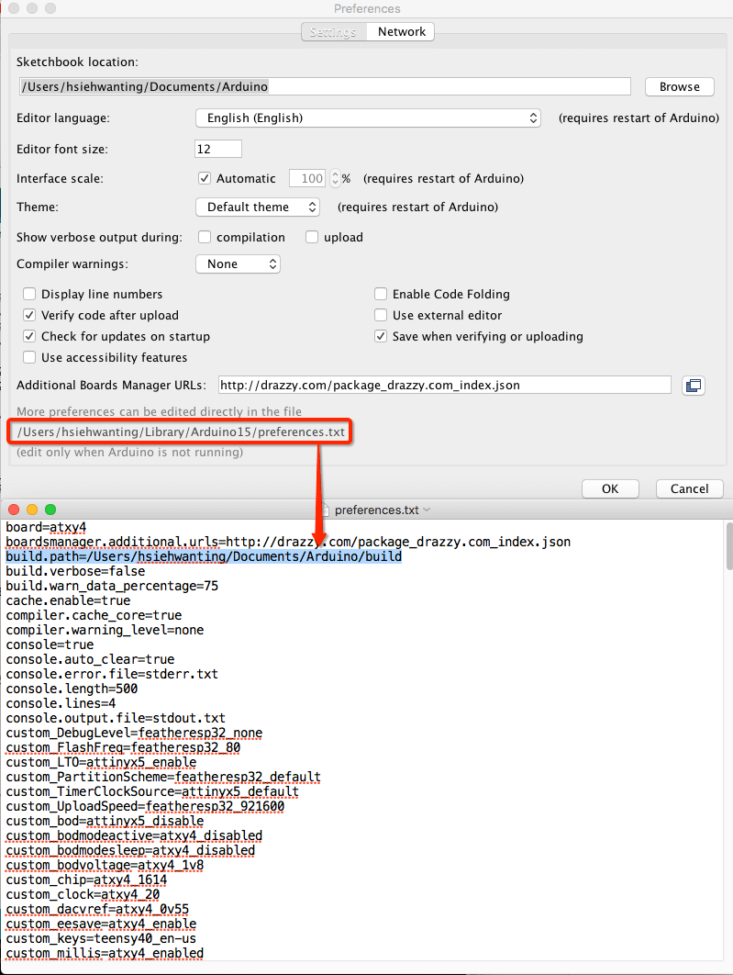Select the Settings tab
The height and width of the screenshot is (975, 733).
tap(333, 32)
